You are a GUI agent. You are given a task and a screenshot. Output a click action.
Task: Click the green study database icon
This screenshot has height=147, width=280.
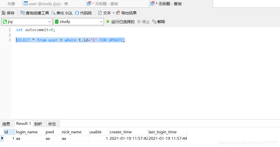57,22
